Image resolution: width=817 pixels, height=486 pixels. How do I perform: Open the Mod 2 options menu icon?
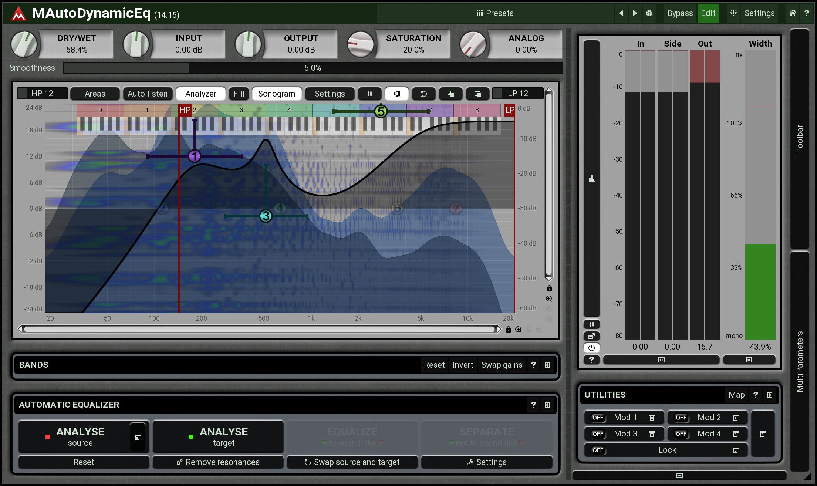click(x=736, y=418)
